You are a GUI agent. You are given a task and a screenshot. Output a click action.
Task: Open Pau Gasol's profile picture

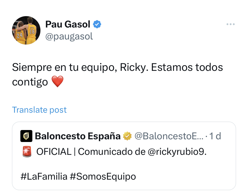pos(26,30)
